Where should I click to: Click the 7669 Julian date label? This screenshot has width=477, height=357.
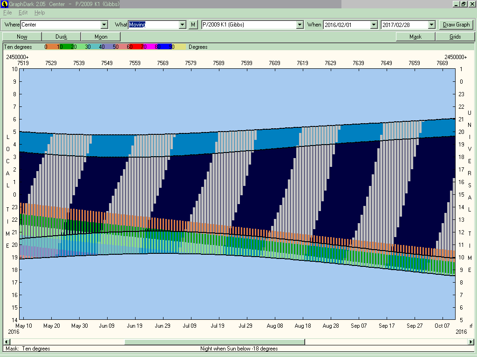(443, 63)
